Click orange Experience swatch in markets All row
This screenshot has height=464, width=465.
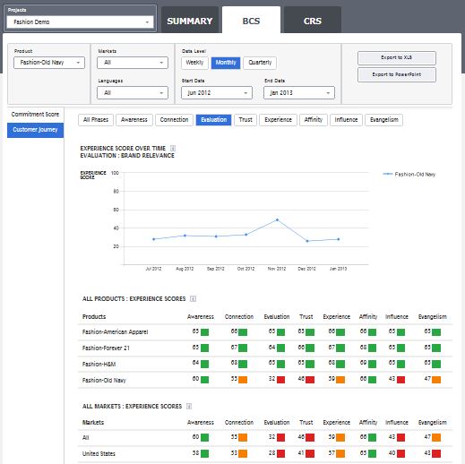[340, 437]
